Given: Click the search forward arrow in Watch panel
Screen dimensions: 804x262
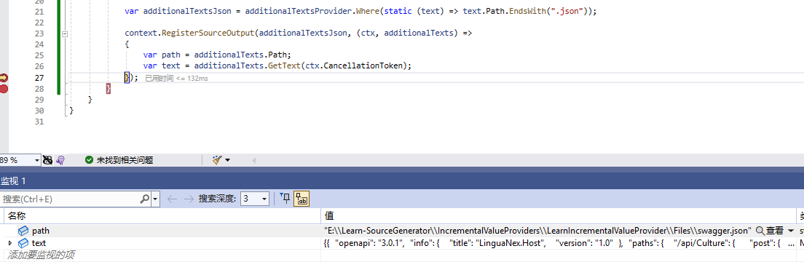Looking at the screenshot, I should pyautogui.click(x=189, y=199).
